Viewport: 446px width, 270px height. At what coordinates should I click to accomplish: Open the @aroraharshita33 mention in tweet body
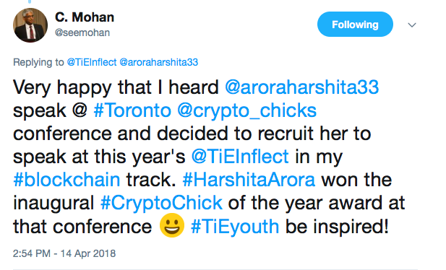pos(301,87)
